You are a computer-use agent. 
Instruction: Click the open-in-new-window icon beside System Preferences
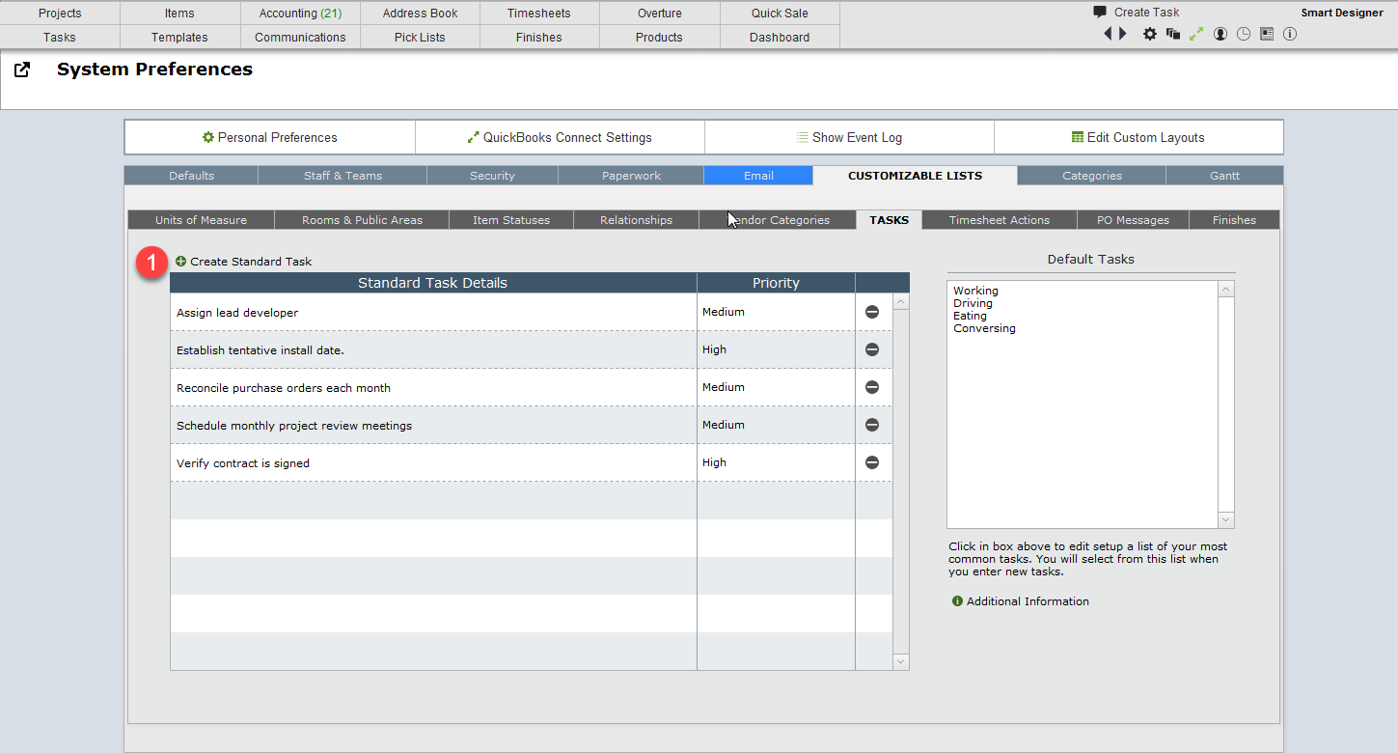click(22, 70)
